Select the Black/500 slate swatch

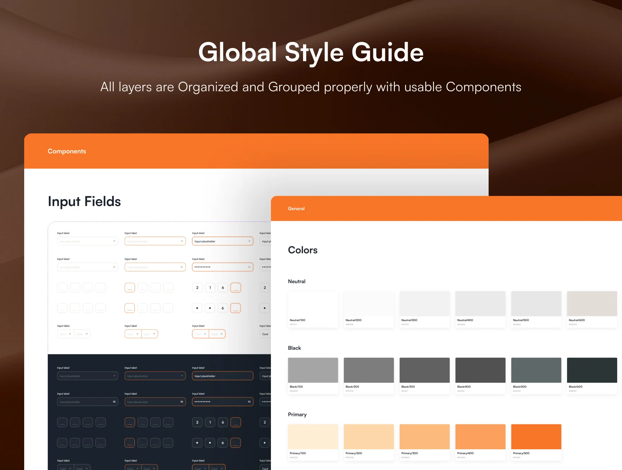[536, 376]
